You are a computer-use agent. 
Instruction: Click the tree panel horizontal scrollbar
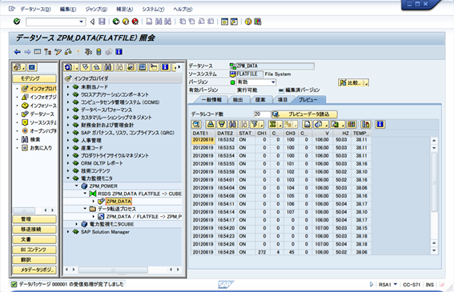click(x=113, y=270)
